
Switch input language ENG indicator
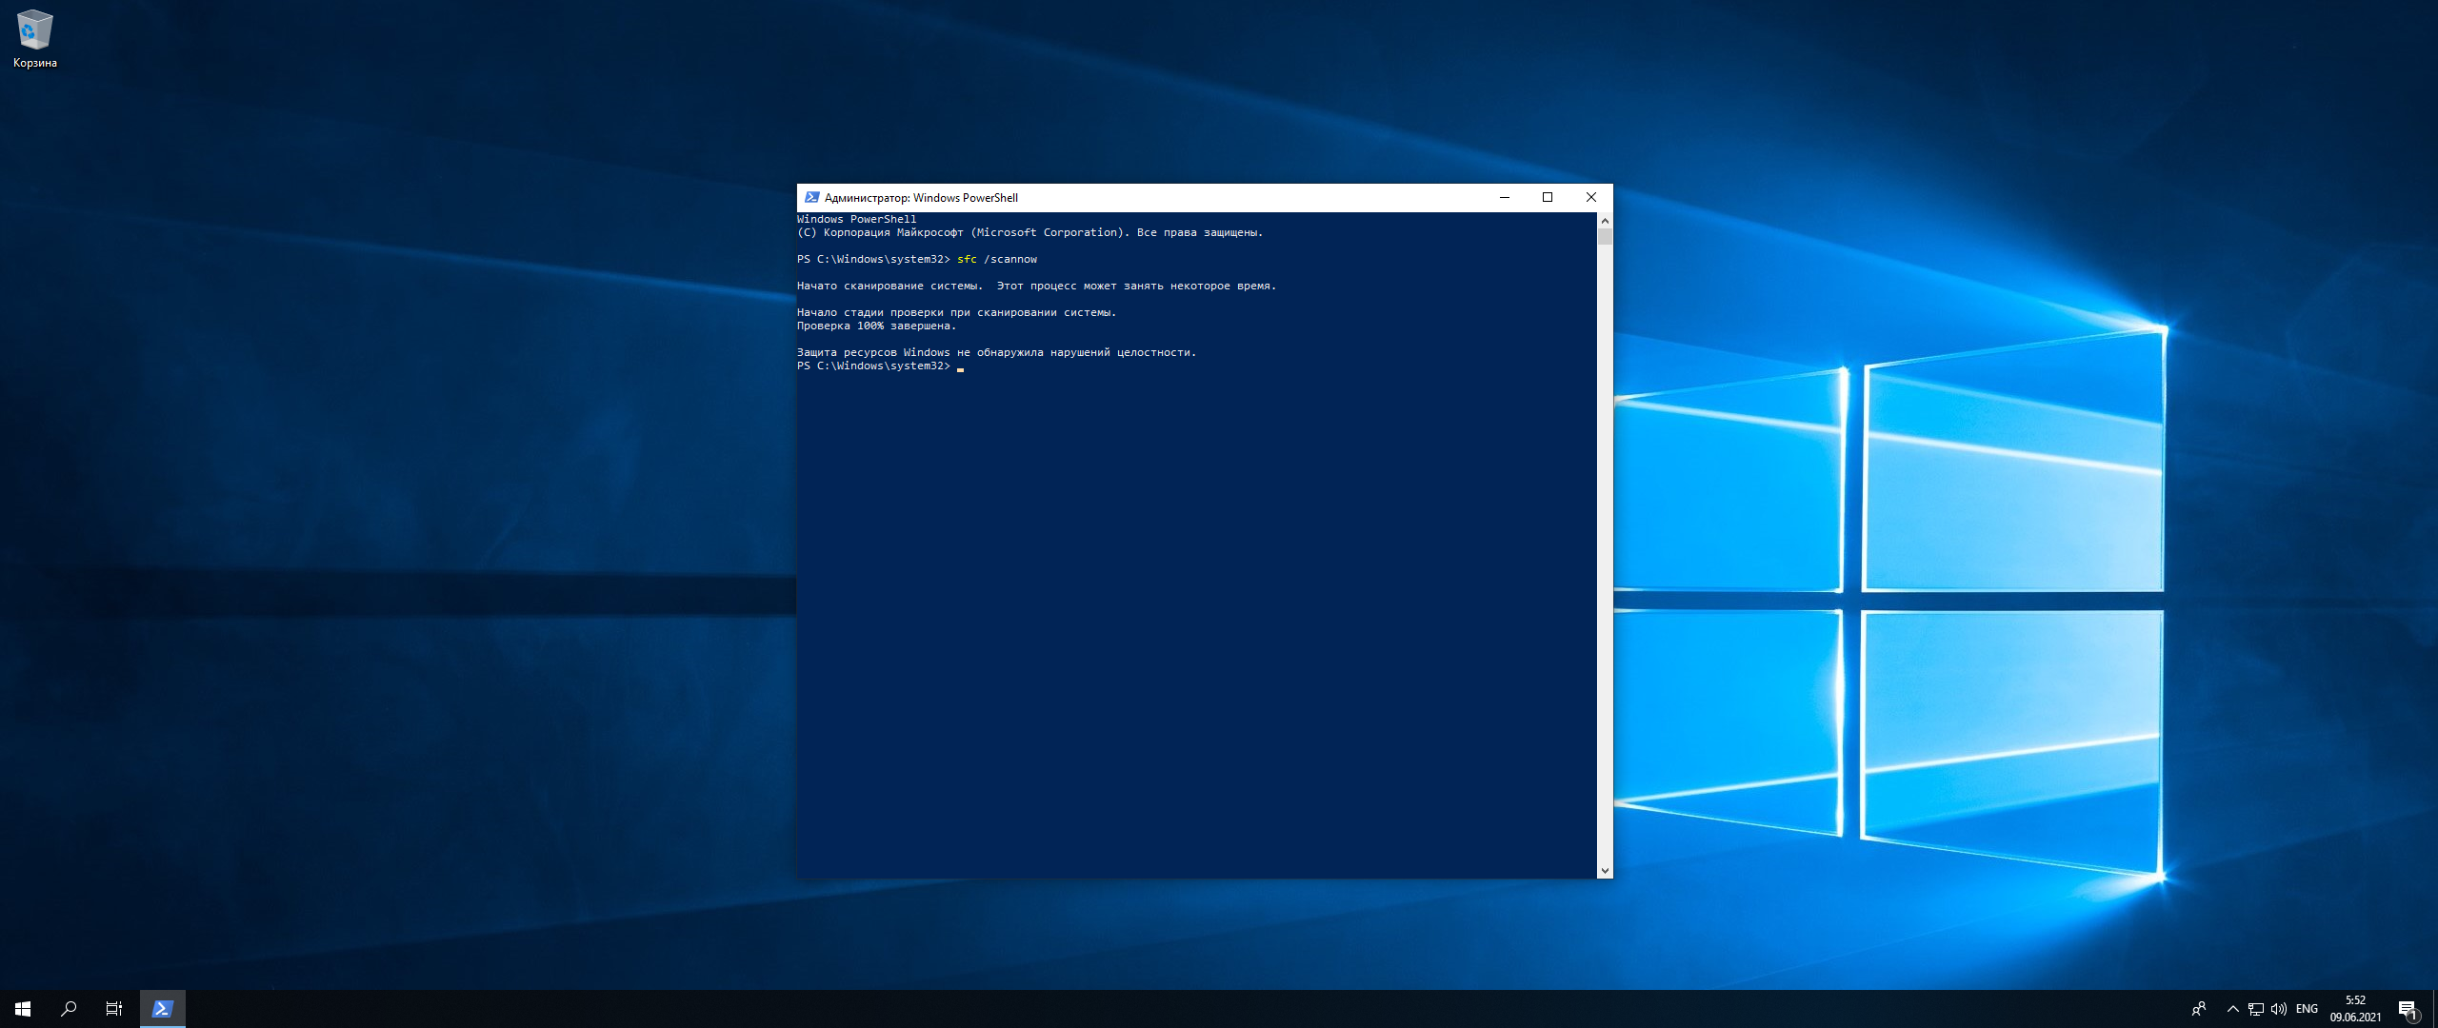click(x=2307, y=1009)
